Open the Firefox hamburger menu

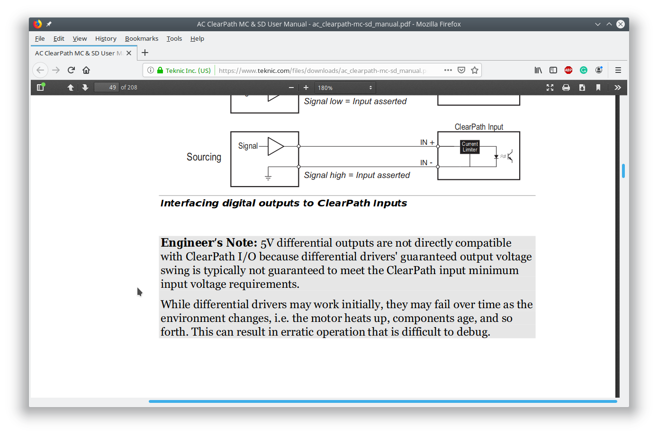(618, 70)
